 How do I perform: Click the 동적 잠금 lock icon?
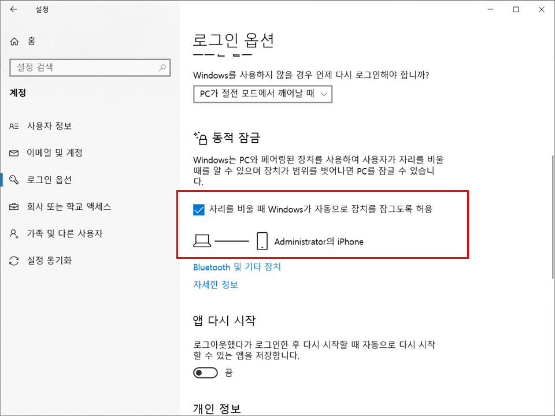201,138
